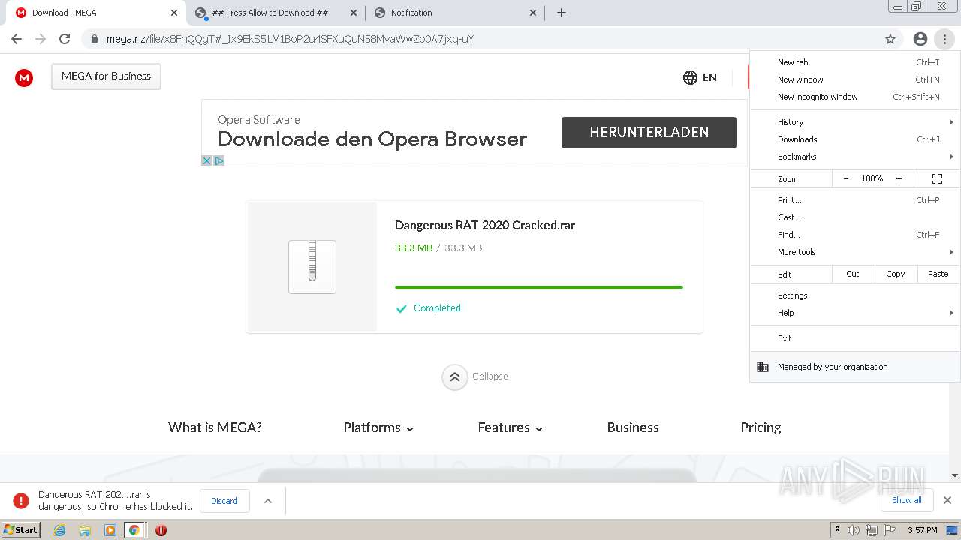Open new tab with plus button
961x540 pixels.
click(562, 13)
